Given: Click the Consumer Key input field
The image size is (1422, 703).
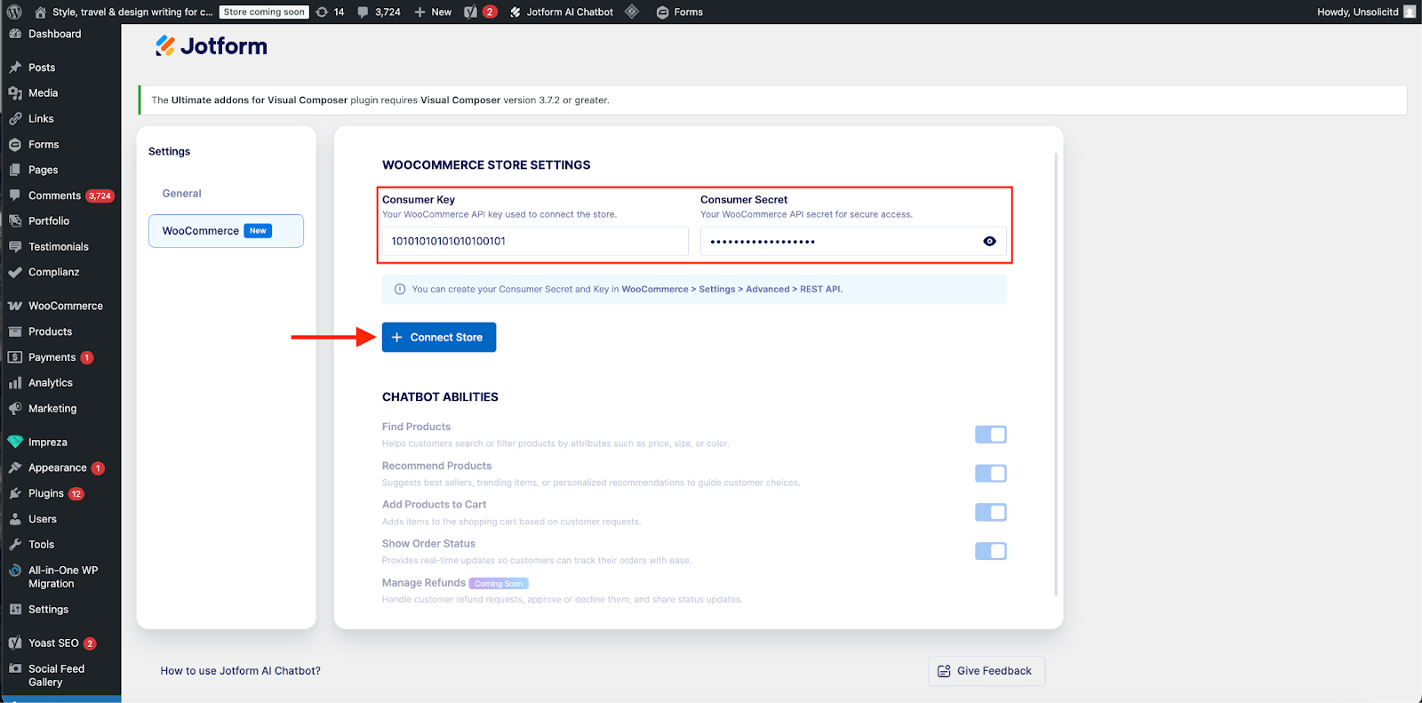Looking at the screenshot, I should [x=535, y=242].
